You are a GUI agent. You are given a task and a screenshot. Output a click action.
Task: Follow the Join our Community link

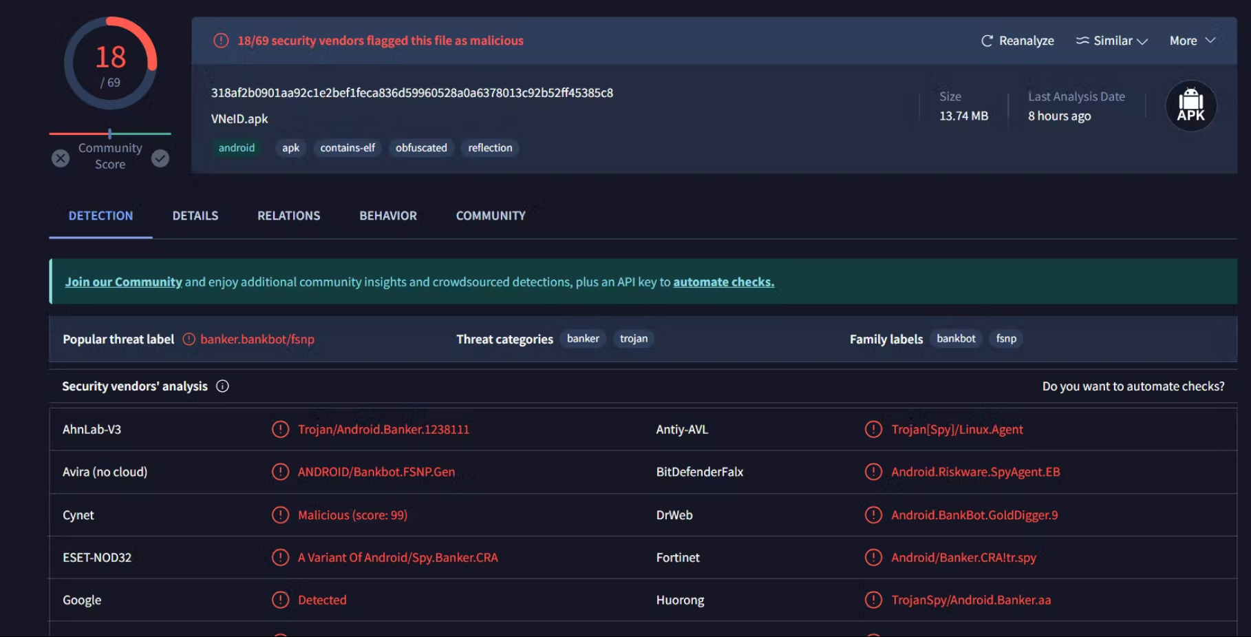point(123,282)
